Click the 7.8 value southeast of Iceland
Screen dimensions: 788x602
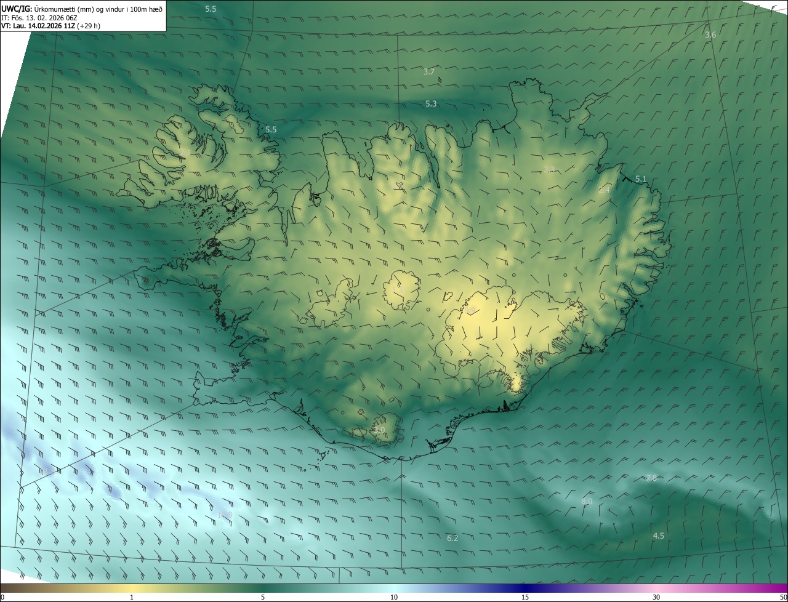[651, 478]
